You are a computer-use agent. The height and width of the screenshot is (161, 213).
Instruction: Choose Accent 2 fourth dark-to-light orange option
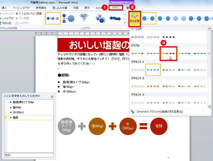184,86
